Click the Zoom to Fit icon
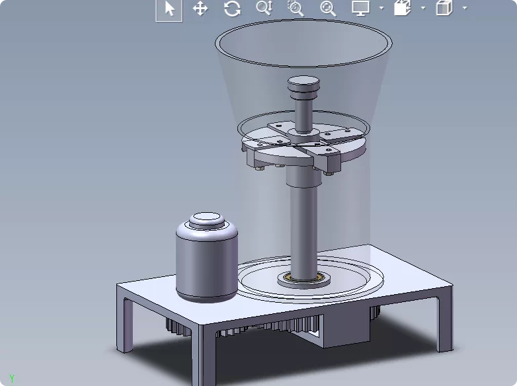The height and width of the screenshot is (386, 517). (328, 9)
